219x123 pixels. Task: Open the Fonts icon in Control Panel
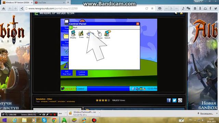pos(81,35)
